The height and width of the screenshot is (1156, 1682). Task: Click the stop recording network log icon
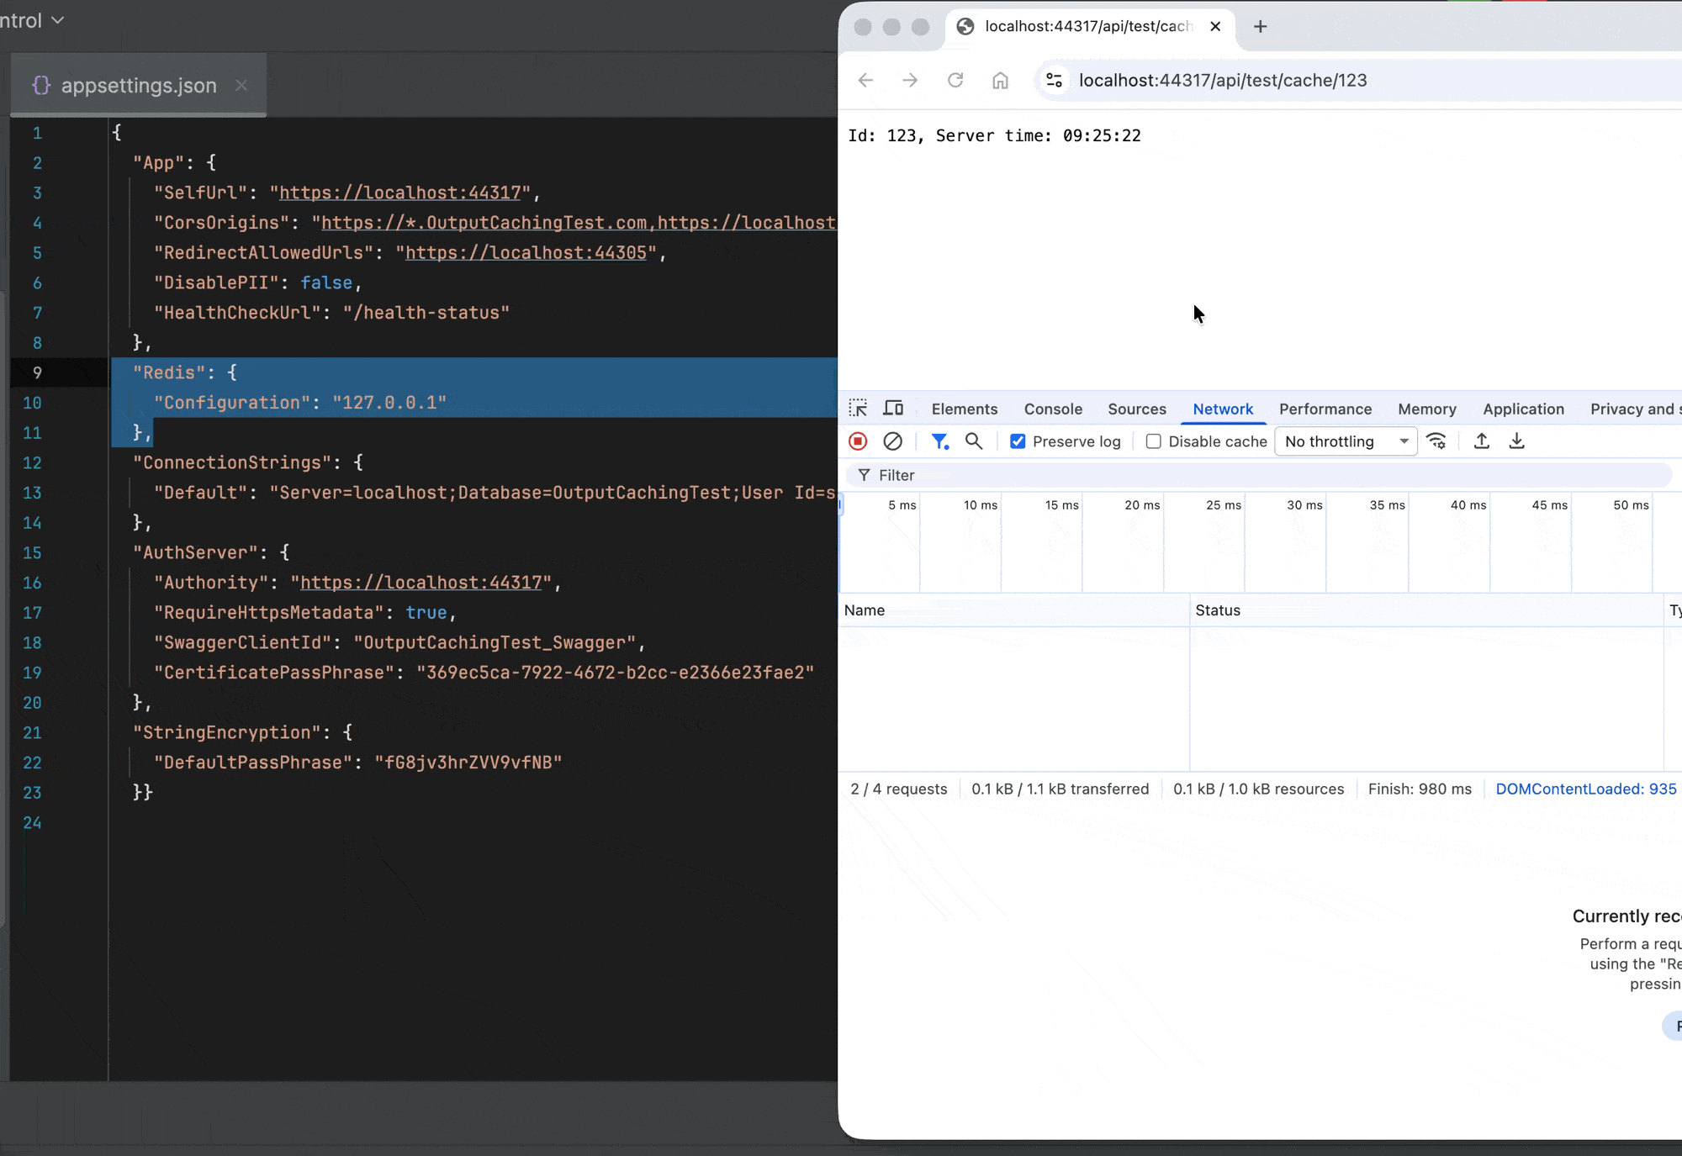(x=858, y=441)
